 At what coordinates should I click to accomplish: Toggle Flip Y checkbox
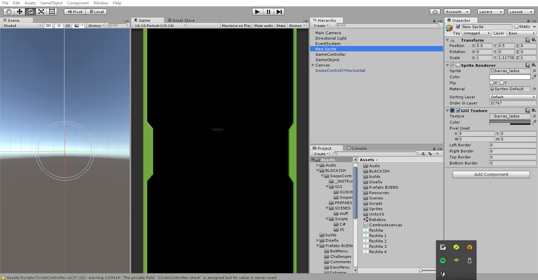pos(502,83)
